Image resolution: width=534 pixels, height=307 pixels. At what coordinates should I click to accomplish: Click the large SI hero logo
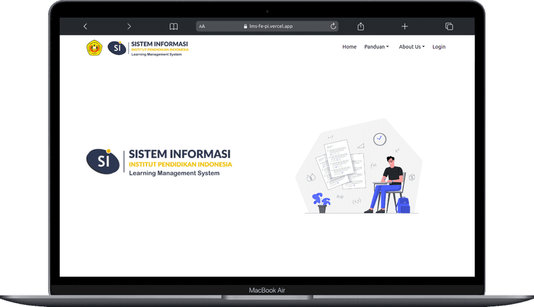click(x=103, y=161)
